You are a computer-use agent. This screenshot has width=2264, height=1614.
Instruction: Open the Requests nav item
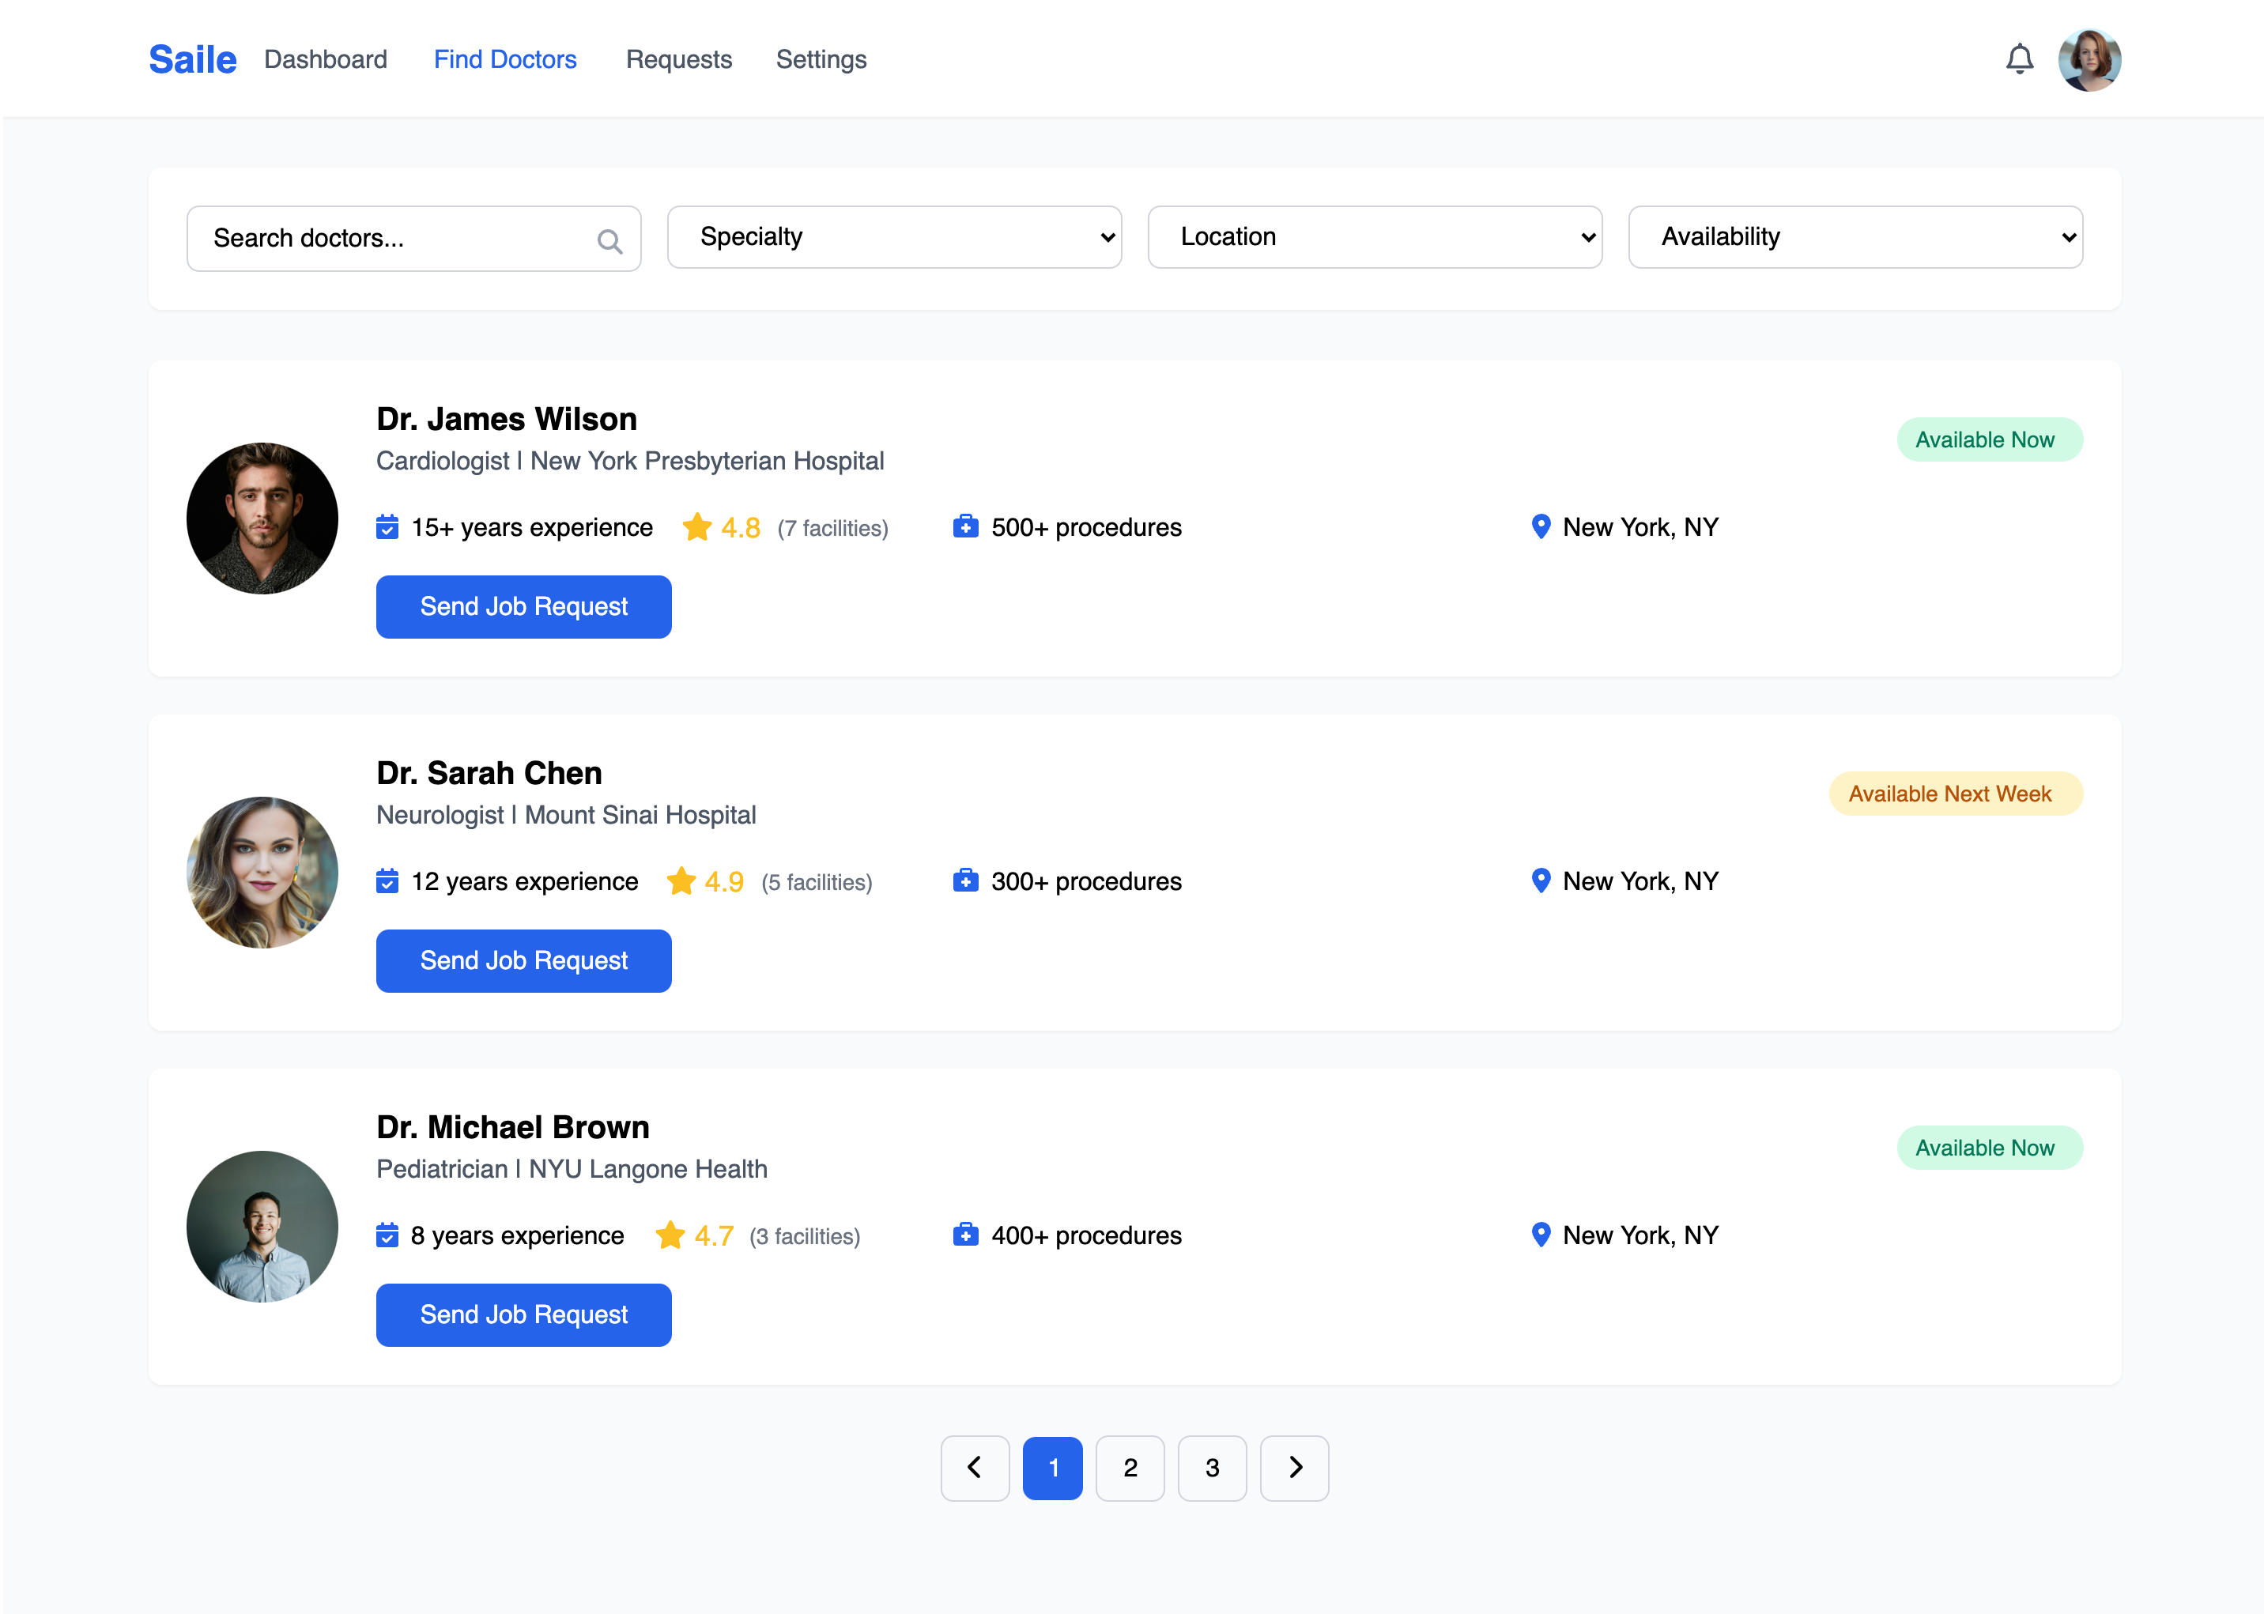click(x=679, y=59)
